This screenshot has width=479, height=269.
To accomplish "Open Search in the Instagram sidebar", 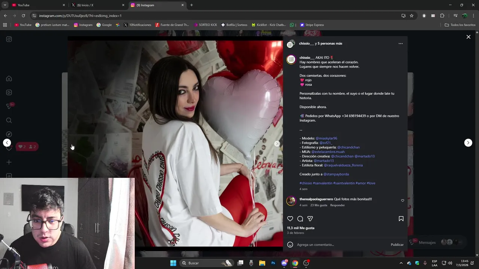I will 9,120.
